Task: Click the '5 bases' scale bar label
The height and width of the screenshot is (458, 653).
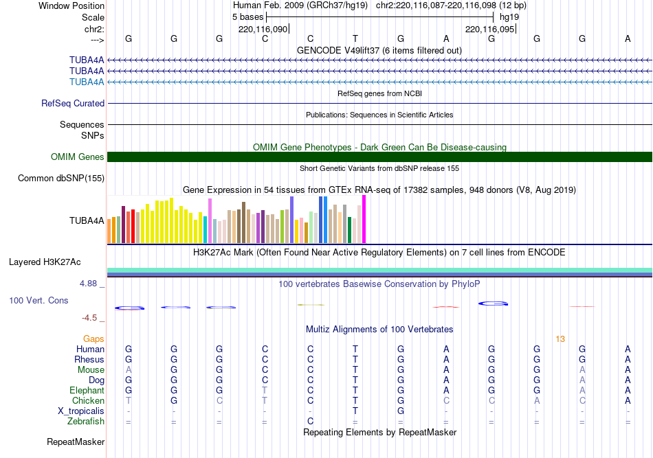Action: (247, 17)
